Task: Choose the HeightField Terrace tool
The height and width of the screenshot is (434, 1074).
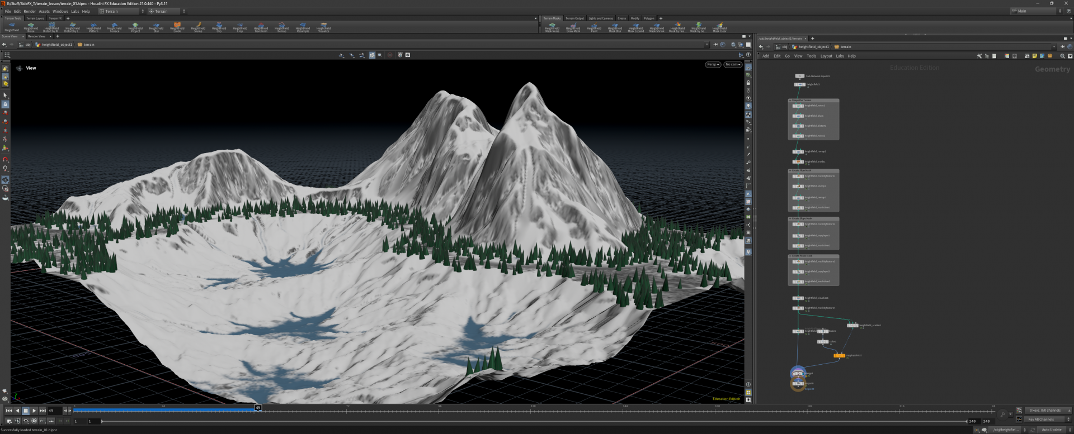Action: (x=115, y=27)
